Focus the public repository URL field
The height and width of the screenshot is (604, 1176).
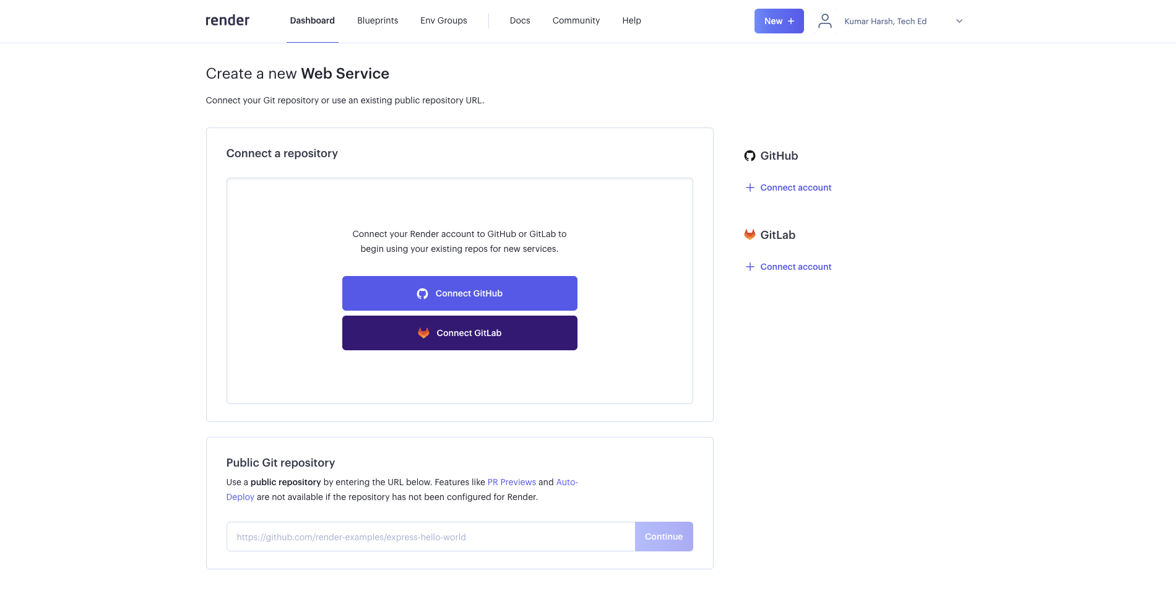[430, 537]
